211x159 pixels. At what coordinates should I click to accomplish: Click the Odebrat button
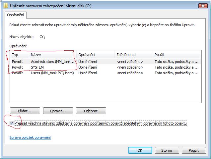91,111
